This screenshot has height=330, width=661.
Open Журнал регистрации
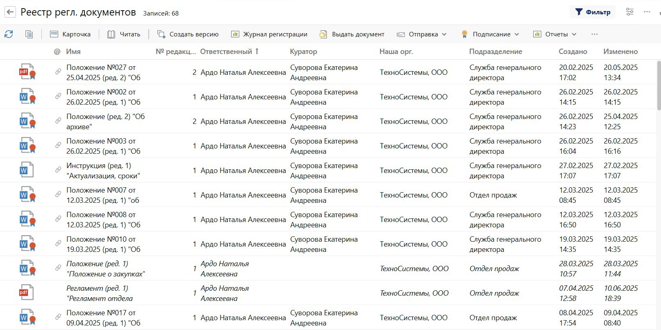(269, 34)
